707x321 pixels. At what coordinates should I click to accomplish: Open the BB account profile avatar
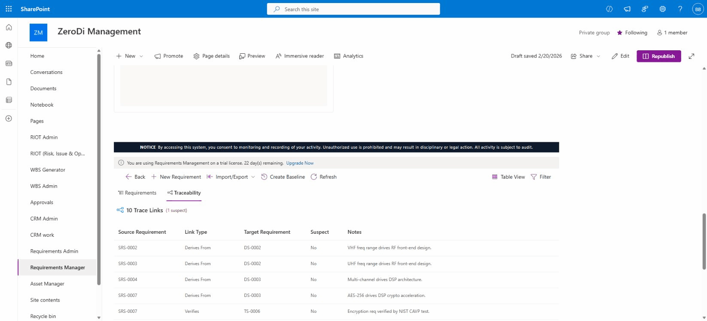698,9
